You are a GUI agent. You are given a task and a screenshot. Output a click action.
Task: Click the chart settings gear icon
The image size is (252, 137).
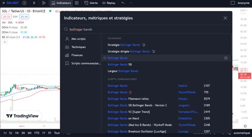pos(245,126)
